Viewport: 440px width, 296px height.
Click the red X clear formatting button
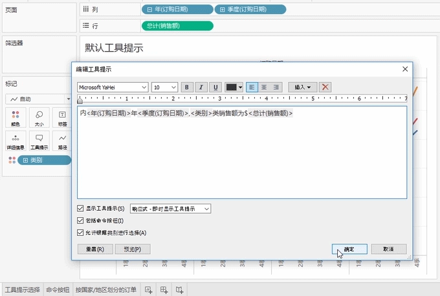tap(325, 87)
